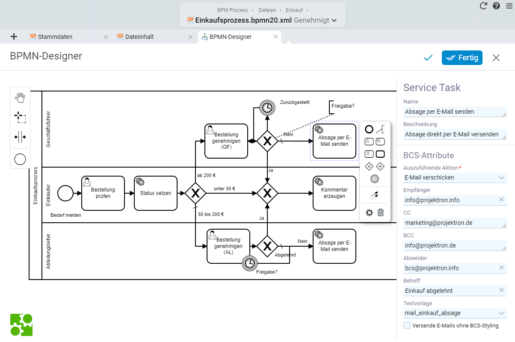
Task: Open the Genehmigt status dropdown
Action: click(316, 20)
